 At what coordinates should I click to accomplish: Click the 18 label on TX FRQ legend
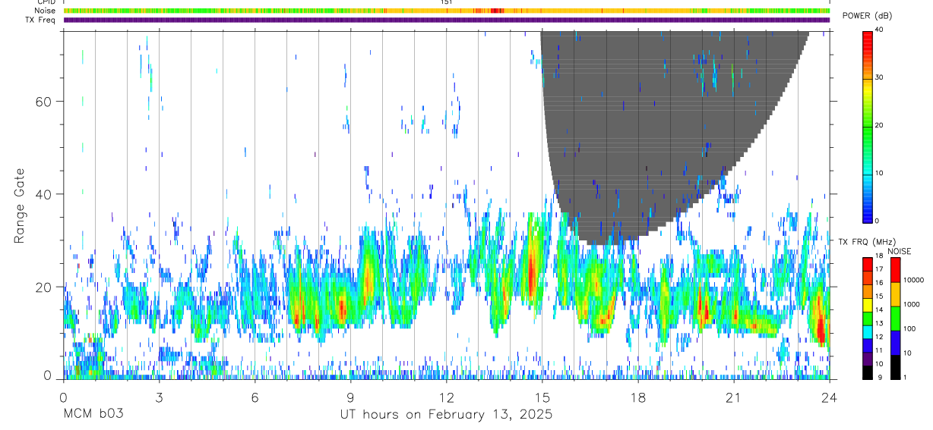(x=879, y=256)
